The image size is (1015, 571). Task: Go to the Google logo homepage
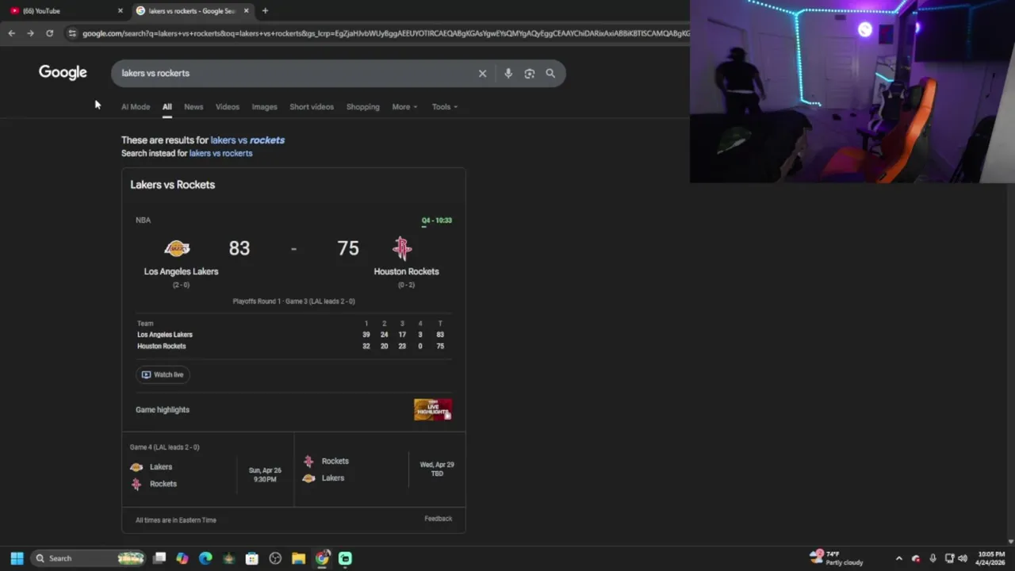pyautogui.click(x=63, y=72)
